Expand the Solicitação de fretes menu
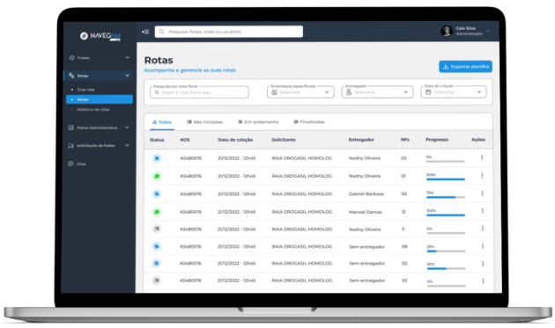This screenshot has height=328, width=555. coord(127,145)
